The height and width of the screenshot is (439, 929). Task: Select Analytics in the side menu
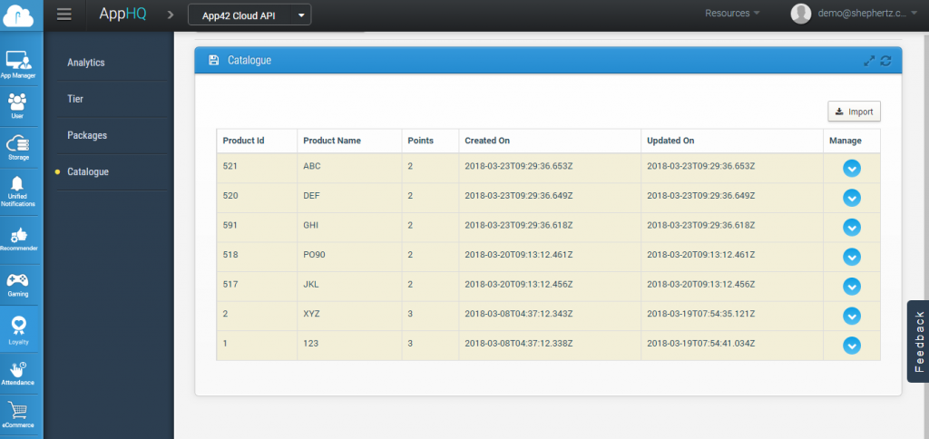pyautogui.click(x=86, y=63)
